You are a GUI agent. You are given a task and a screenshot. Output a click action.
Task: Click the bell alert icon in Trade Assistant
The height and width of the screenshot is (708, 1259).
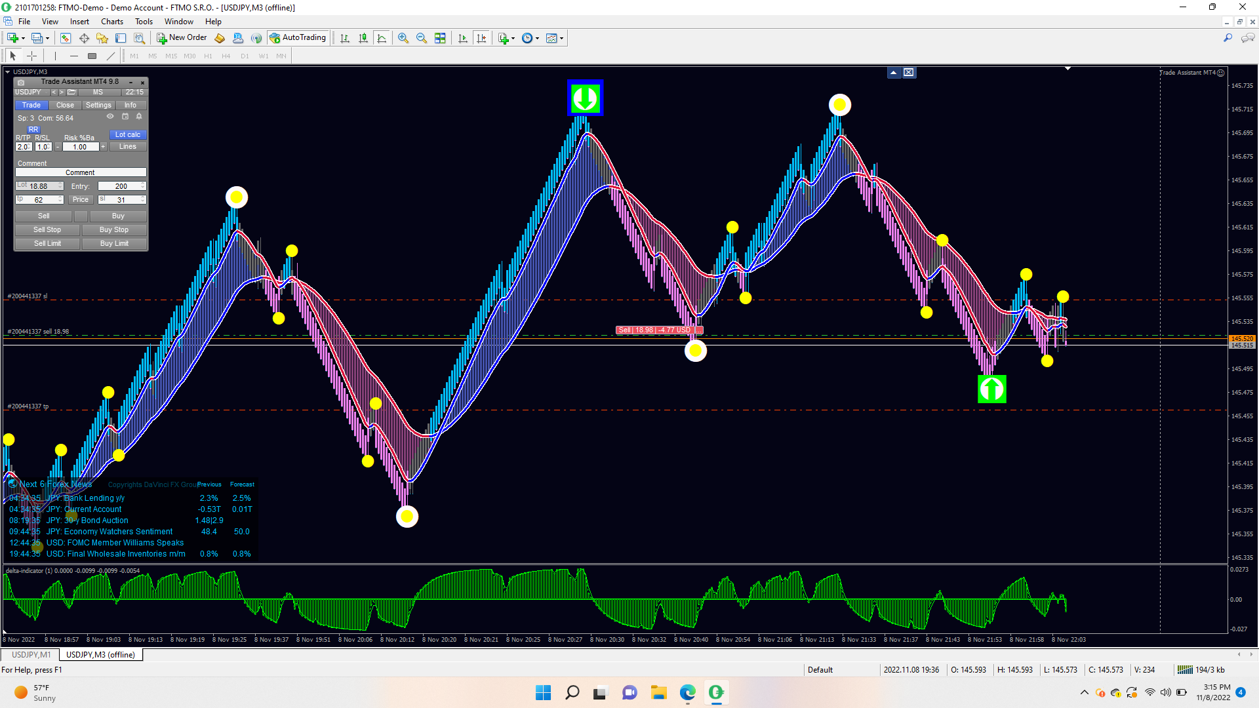[139, 117]
